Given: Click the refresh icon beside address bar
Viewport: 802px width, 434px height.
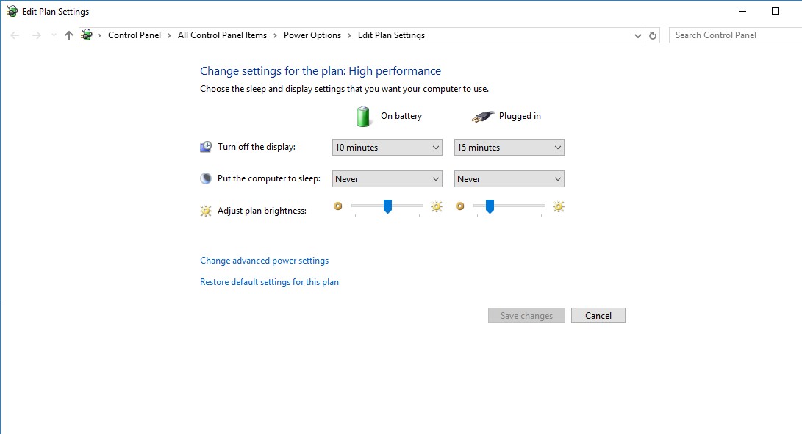Looking at the screenshot, I should point(653,35).
